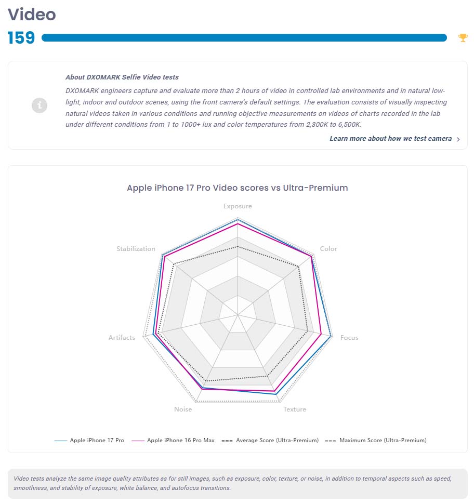Click the Artifacts axis label
This screenshot has height=504, width=474.
[x=122, y=338]
